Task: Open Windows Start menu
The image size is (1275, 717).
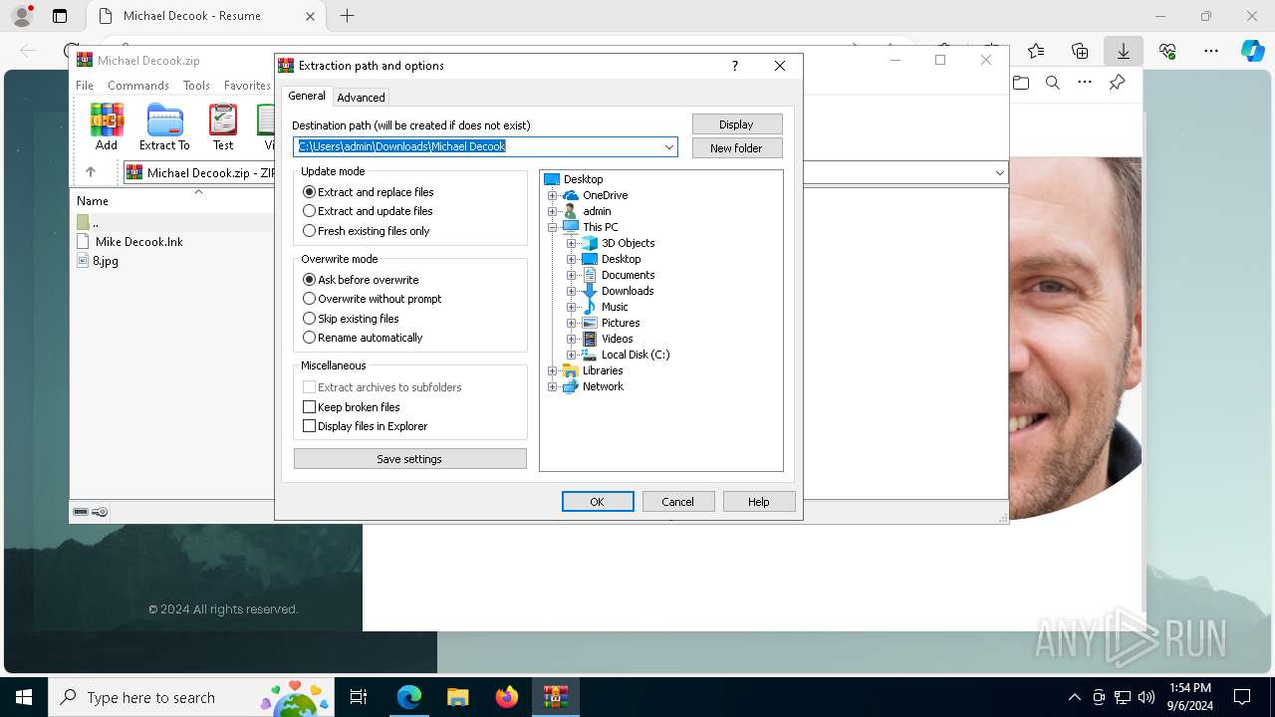Action: point(24,697)
